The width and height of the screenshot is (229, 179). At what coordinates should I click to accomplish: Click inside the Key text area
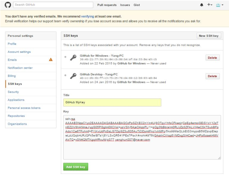coord(142,137)
